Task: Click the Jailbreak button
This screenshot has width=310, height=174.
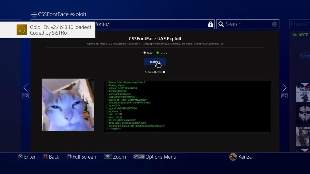Action: point(155,62)
